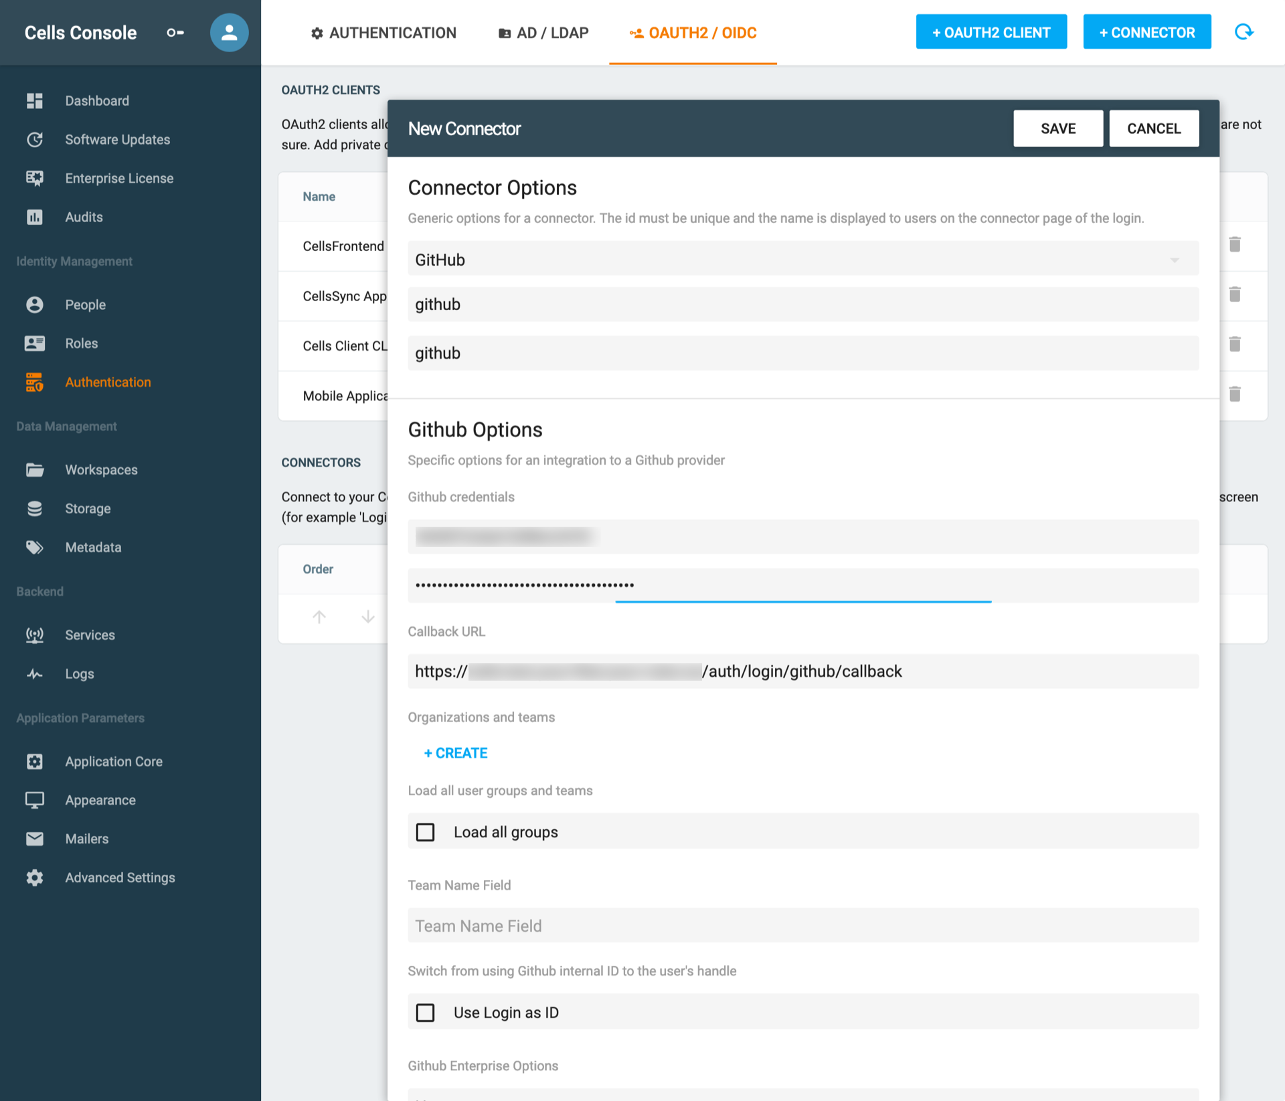Delete the CellsFrontend client row
This screenshot has height=1101, width=1285.
point(1235,245)
